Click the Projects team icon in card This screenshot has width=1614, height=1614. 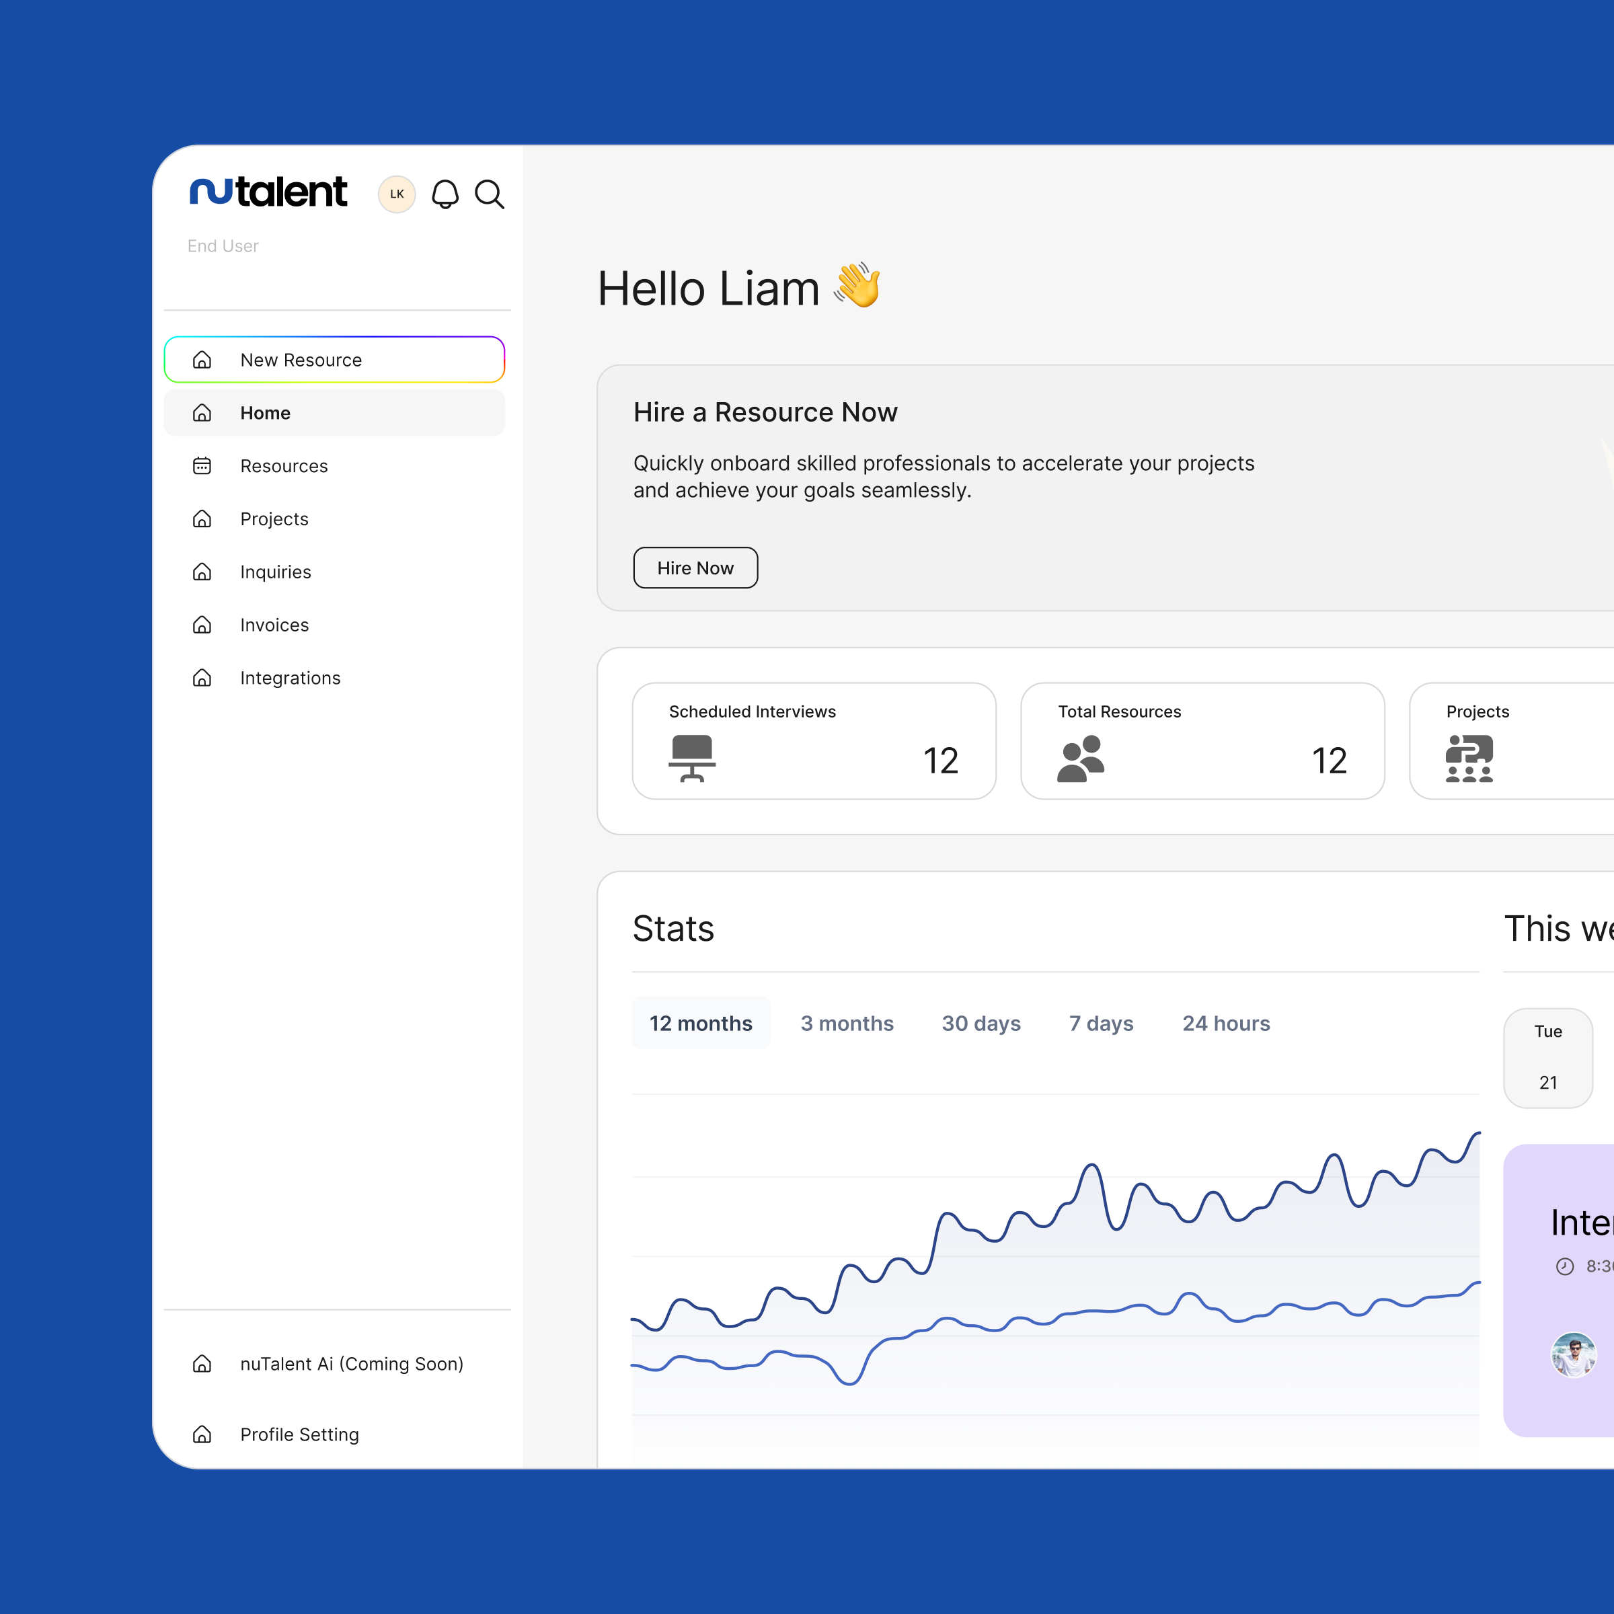pyautogui.click(x=1469, y=759)
